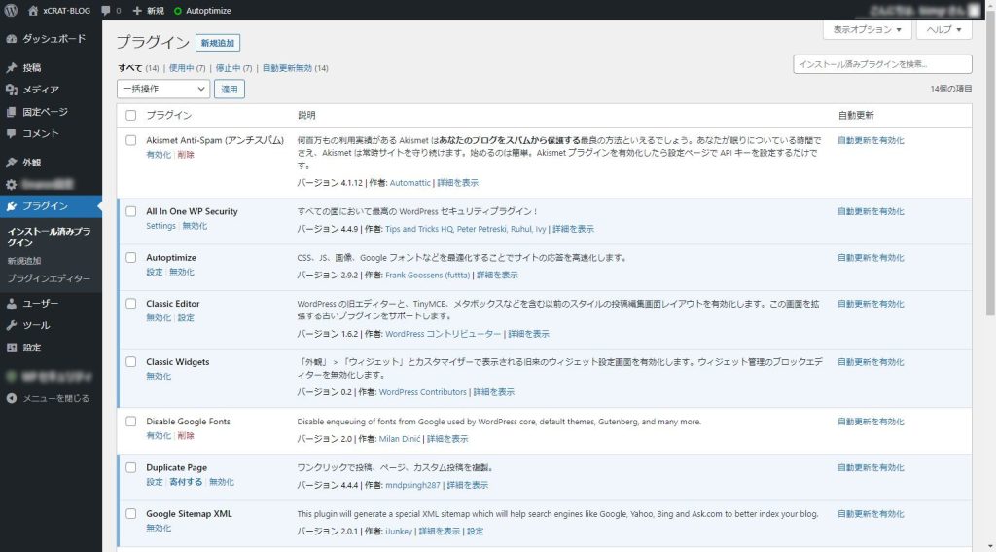Image resolution: width=996 pixels, height=552 pixels.
Task: Open the WordPress logo menu
Action: (11, 10)
